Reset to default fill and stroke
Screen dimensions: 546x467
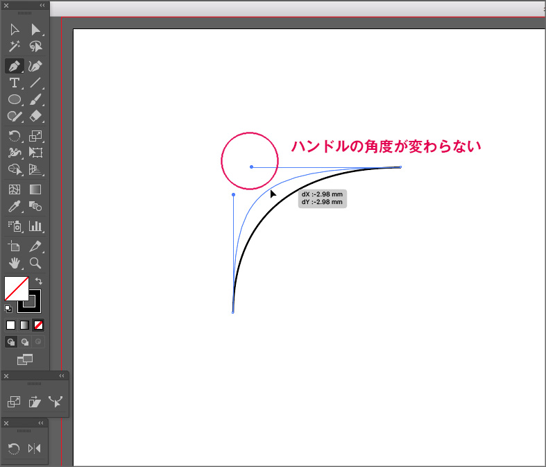[x=8, y=309]
